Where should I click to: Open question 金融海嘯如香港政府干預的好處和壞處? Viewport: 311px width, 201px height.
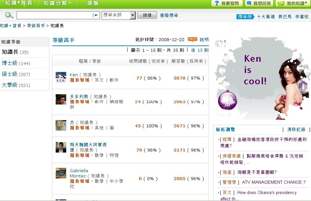point(264,142)
